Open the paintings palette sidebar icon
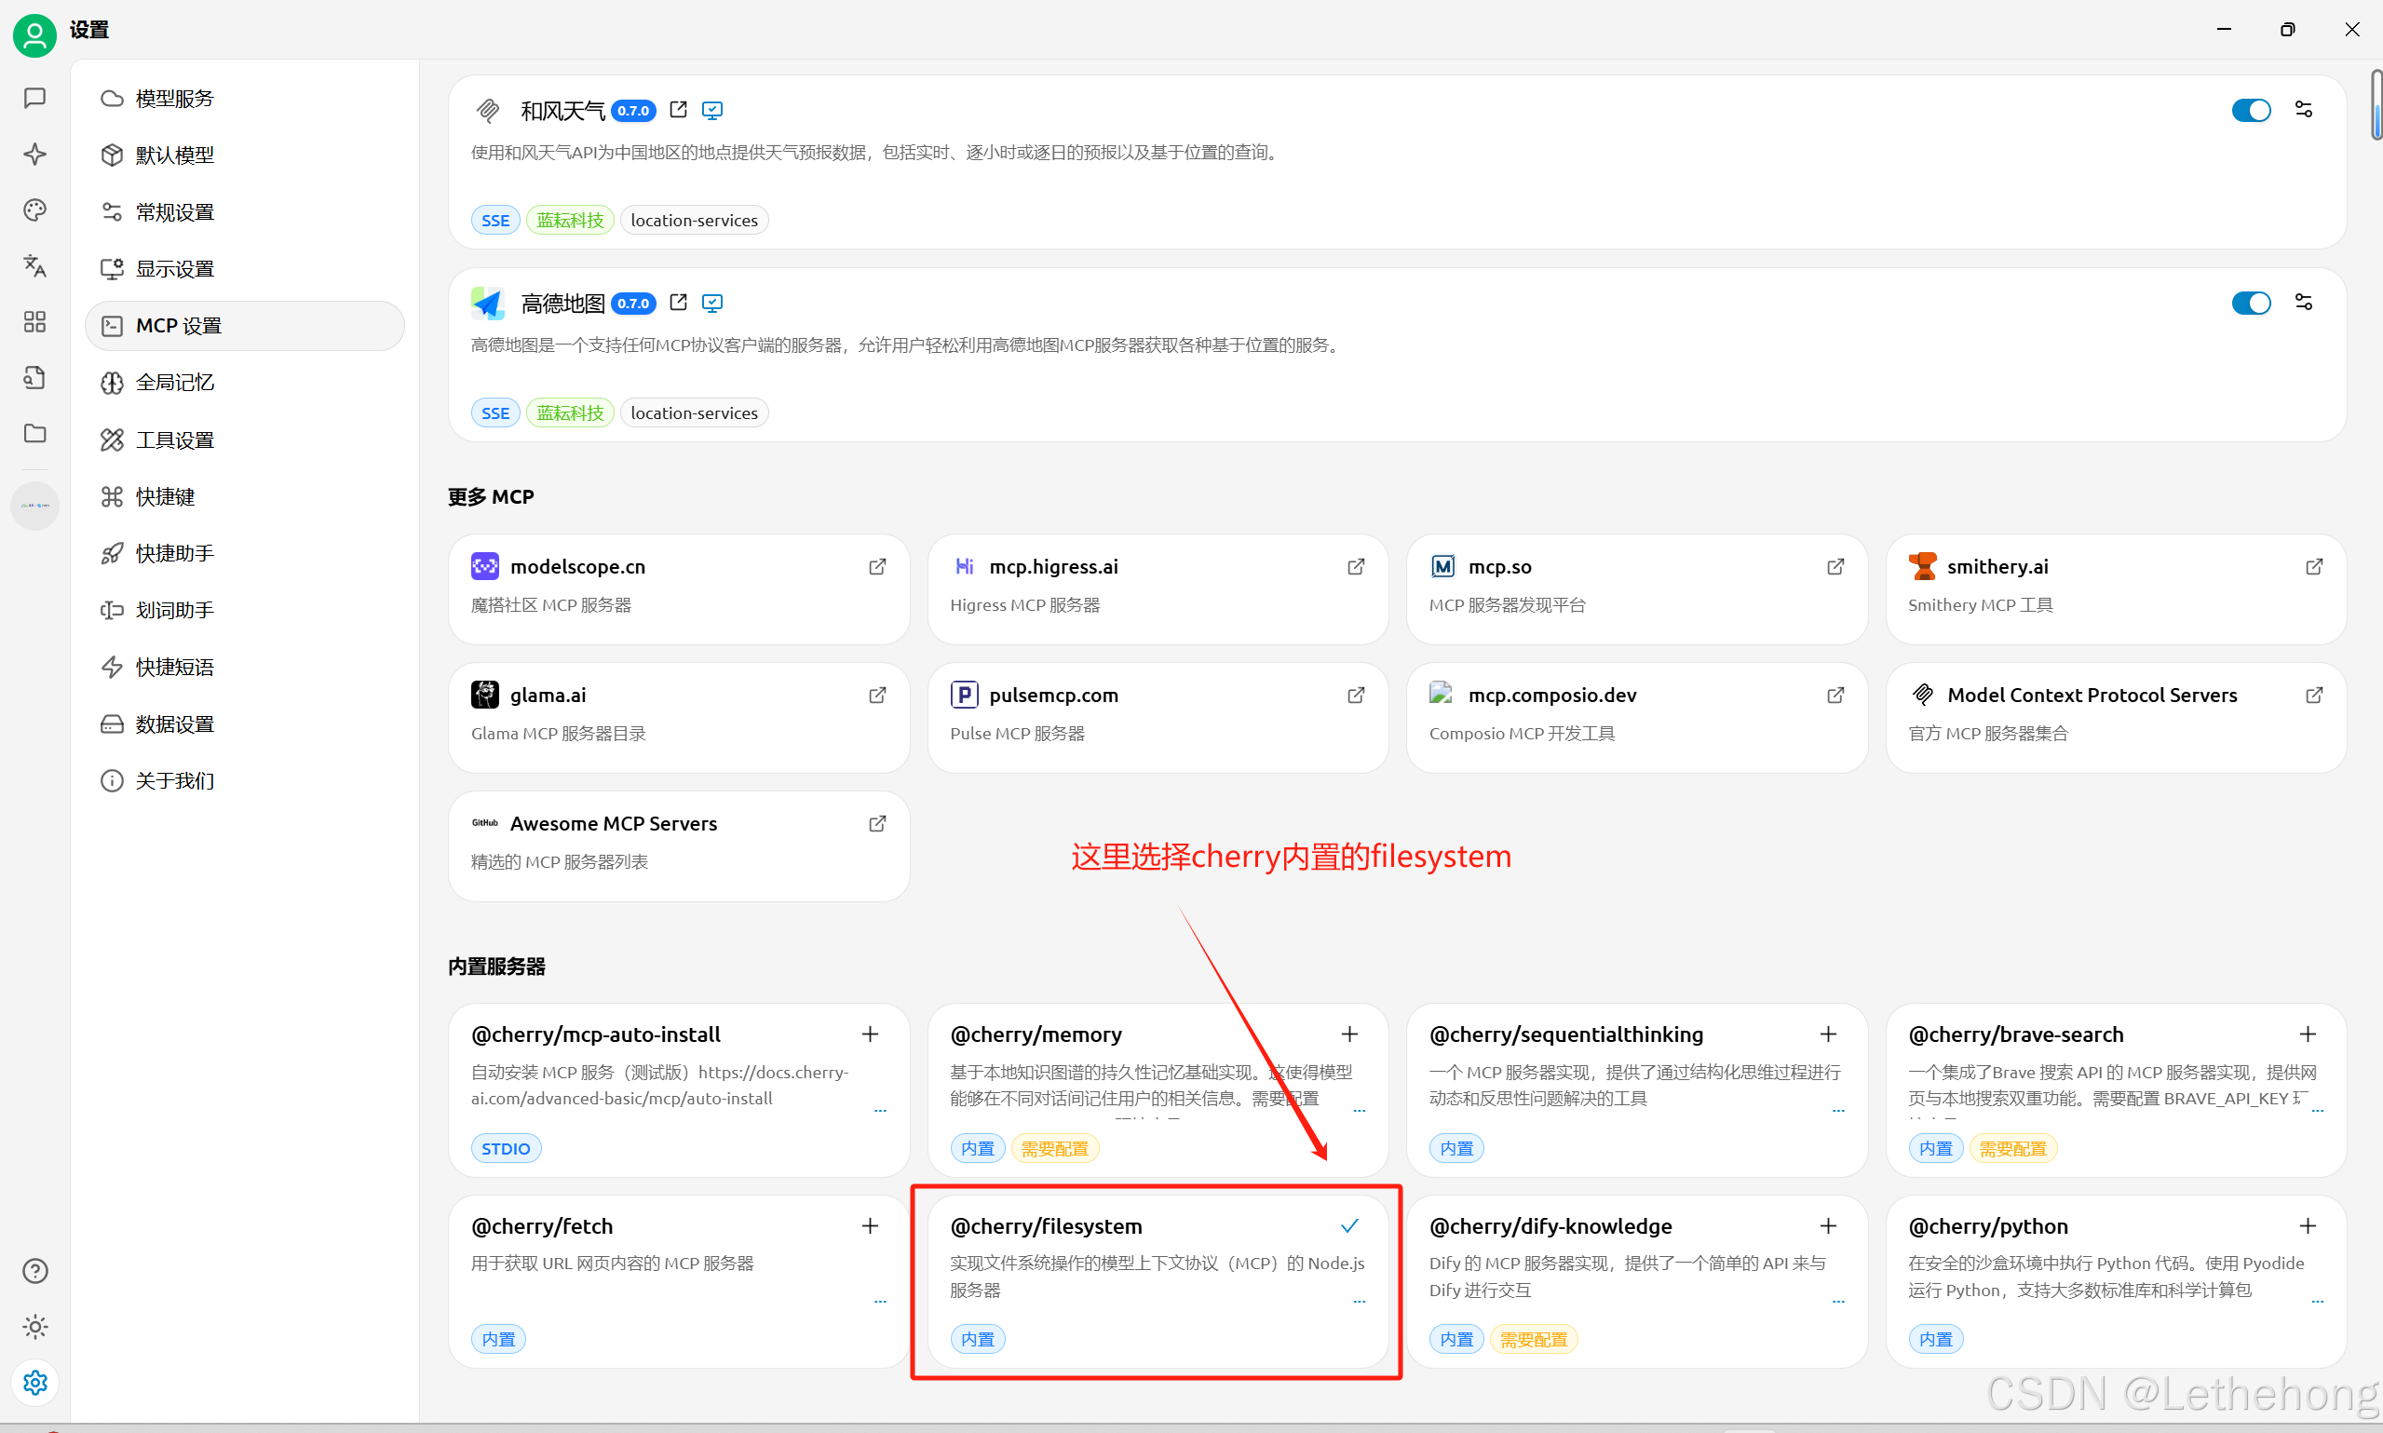Image resolution: width=2383 pixels, height=1433 pixels. pyautogui.click(x=34, y=210)
